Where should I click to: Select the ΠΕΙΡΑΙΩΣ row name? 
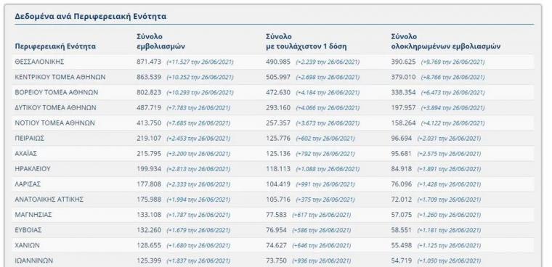(30, 139)
